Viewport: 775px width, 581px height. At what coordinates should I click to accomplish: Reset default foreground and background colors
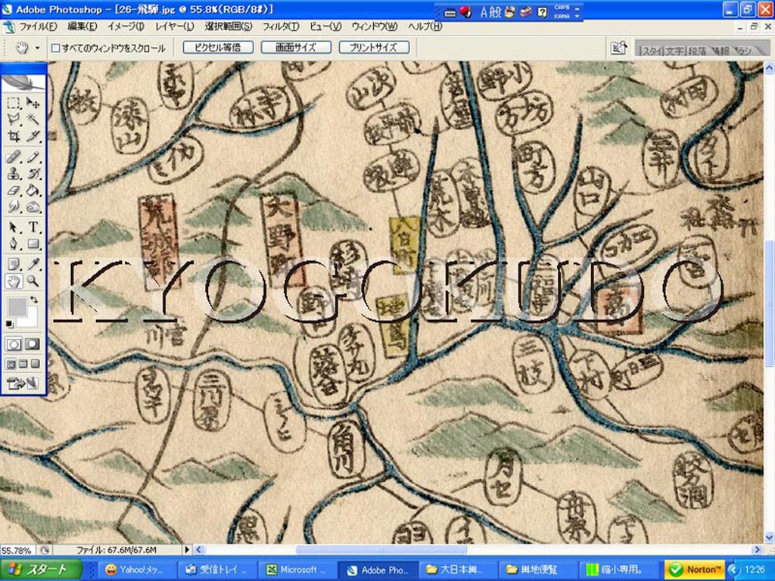(9, 324)
